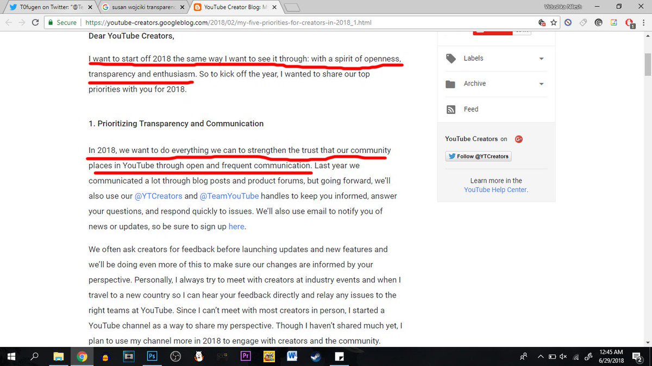The height and width of the screenshot is (366, 652).
Task: Click the Feed RSS icon
Action: [450, 110]
